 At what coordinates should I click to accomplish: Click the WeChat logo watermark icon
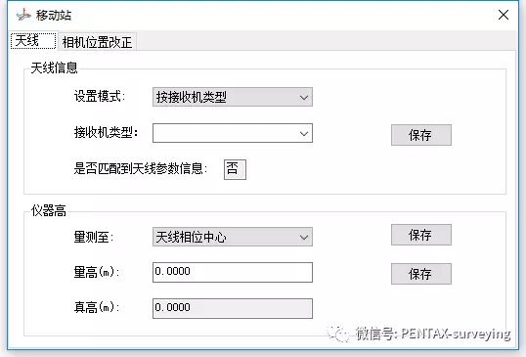338,334
